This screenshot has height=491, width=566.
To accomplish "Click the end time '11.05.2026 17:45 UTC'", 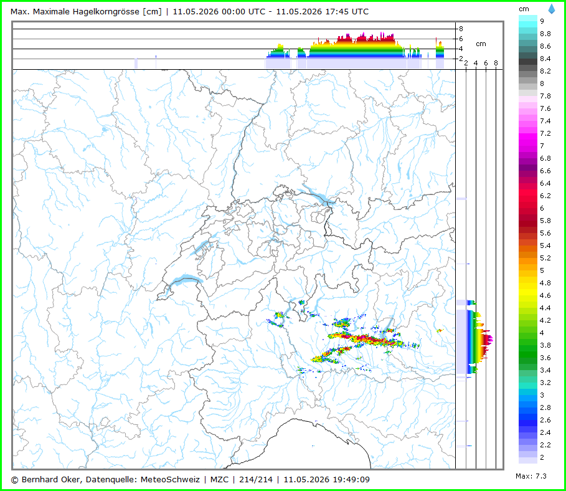I will [323, 12].
